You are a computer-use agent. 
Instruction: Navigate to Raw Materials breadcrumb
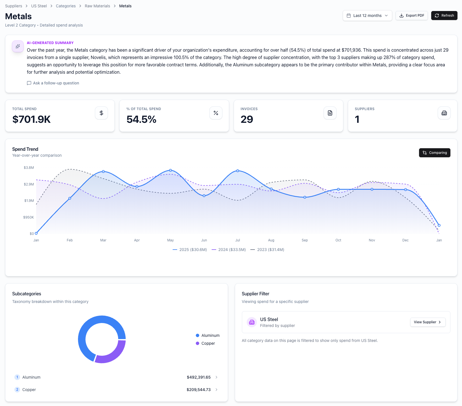coord(97,6)
